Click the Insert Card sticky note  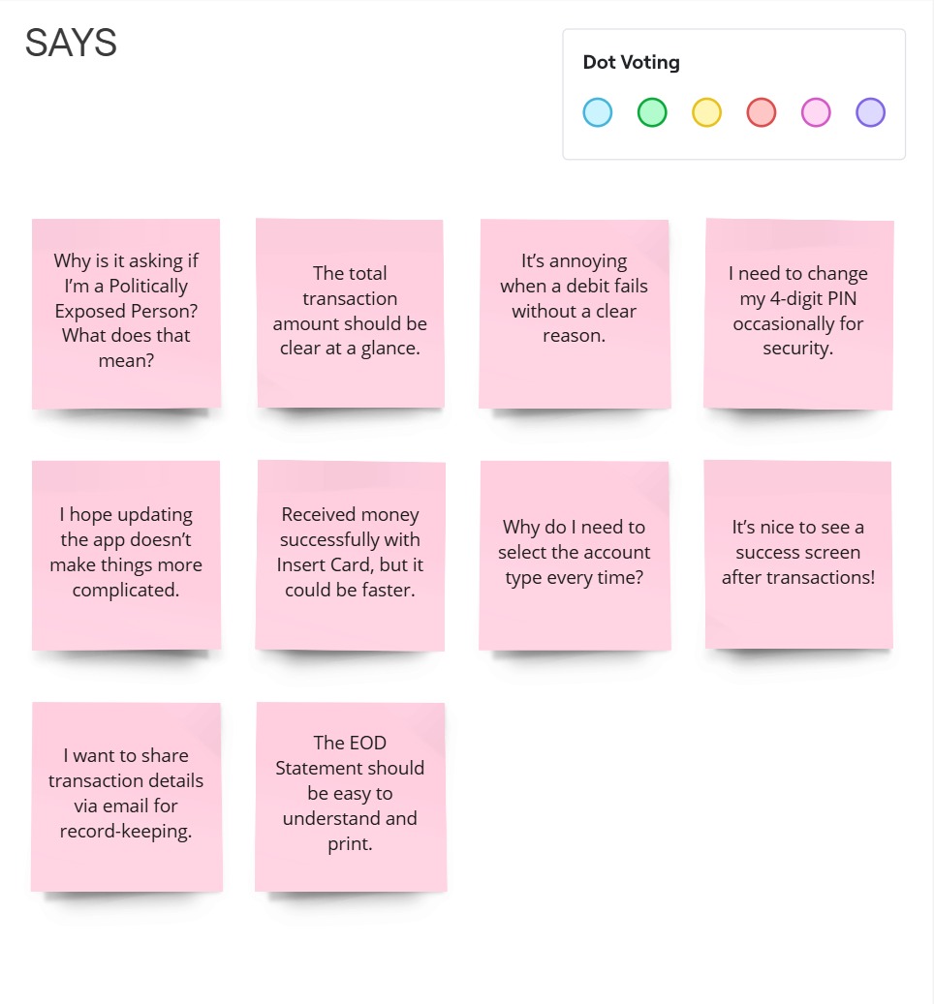351,555
